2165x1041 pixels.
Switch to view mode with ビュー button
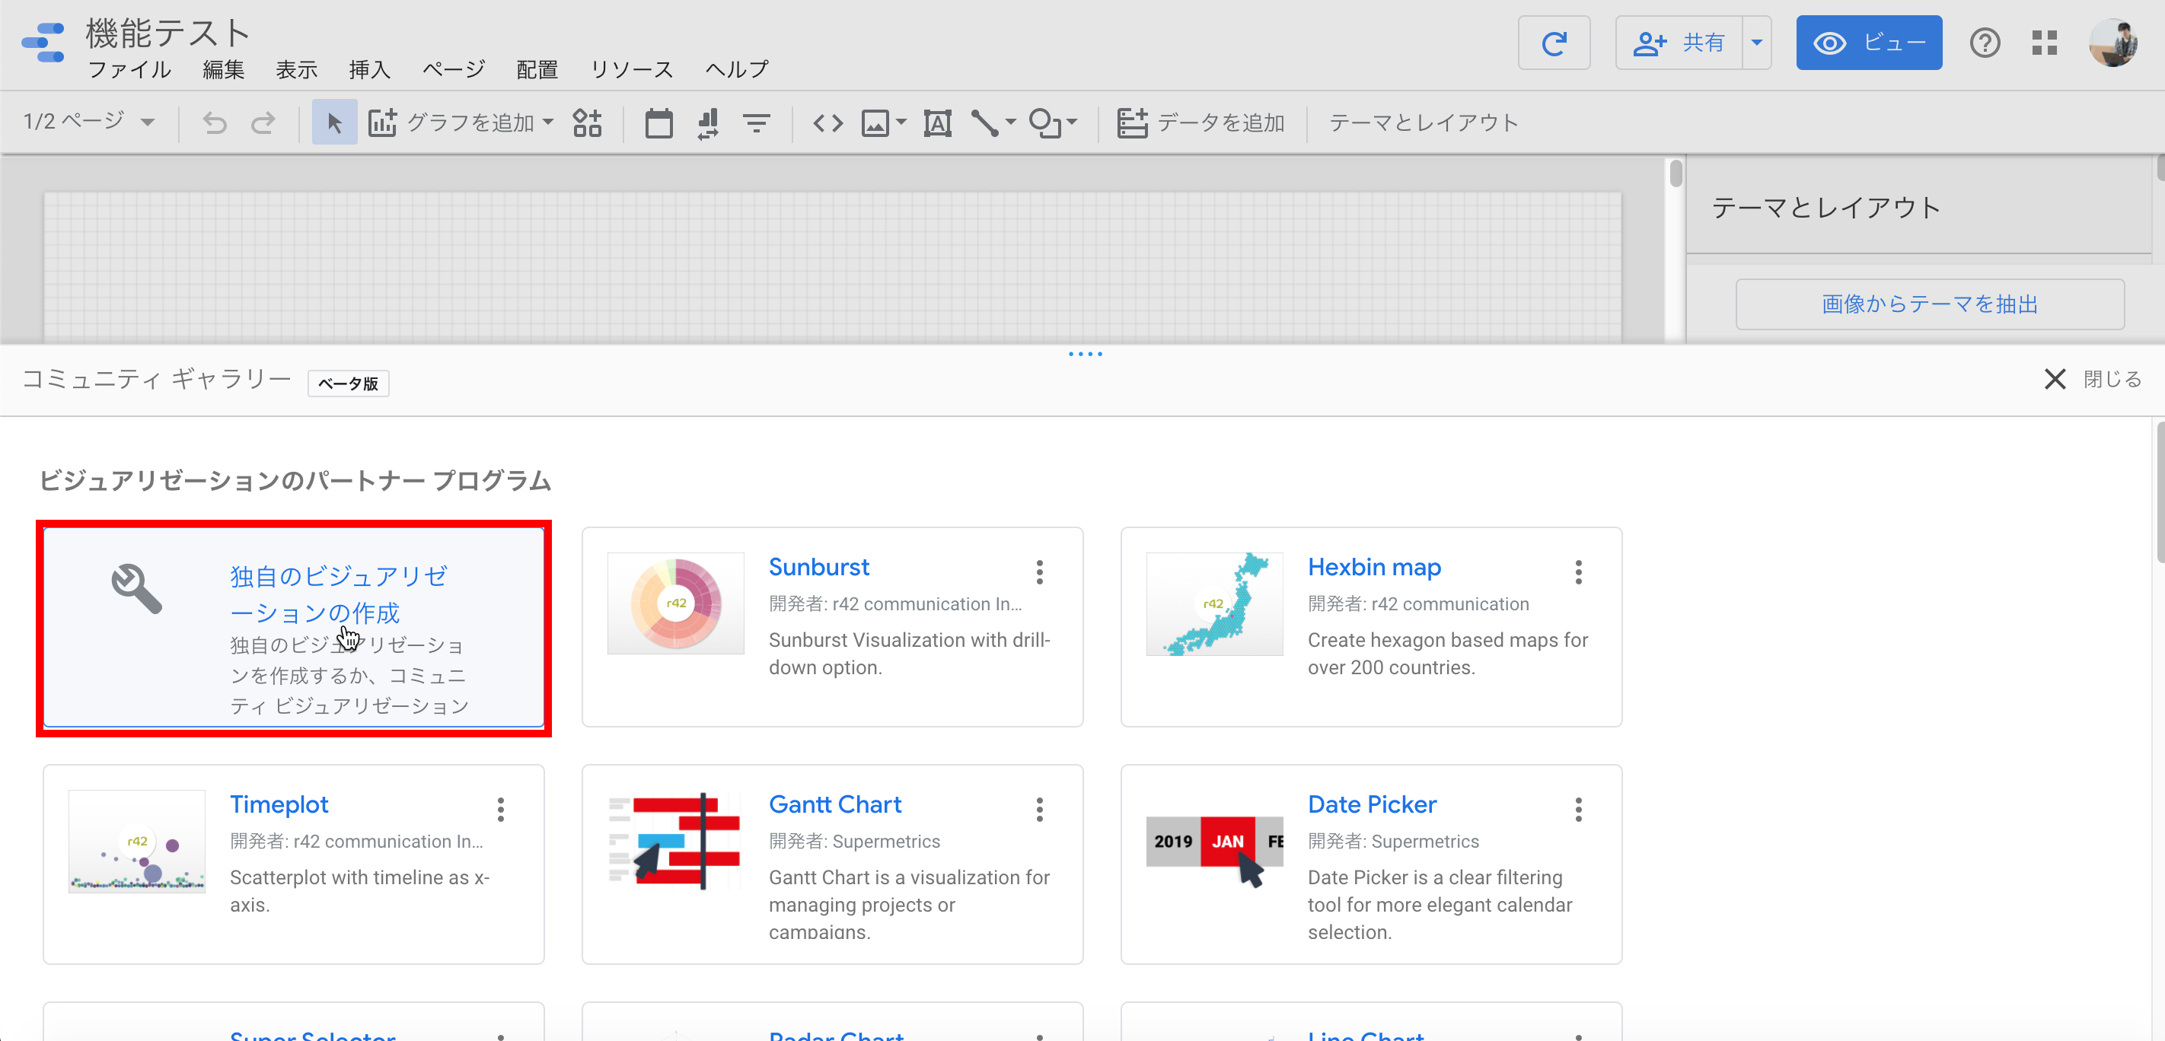click(x=1868, y=43)
